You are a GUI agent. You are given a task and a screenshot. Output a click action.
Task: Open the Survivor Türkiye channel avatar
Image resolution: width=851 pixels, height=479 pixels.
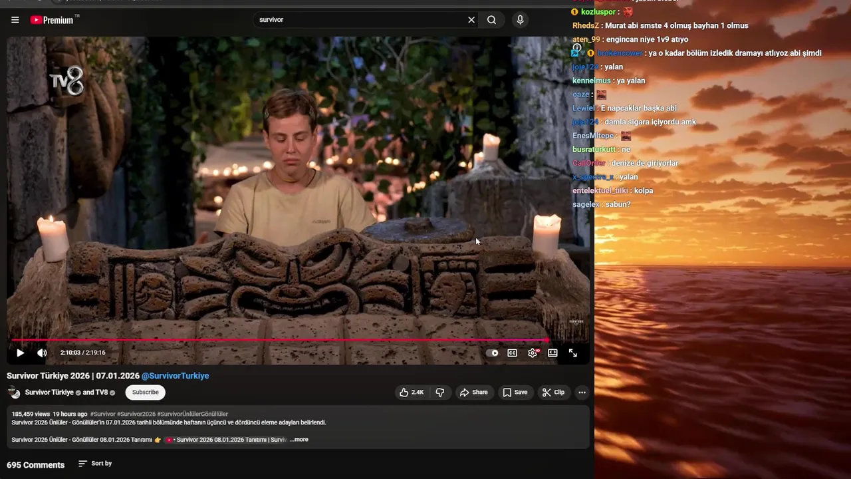(14, 393)
